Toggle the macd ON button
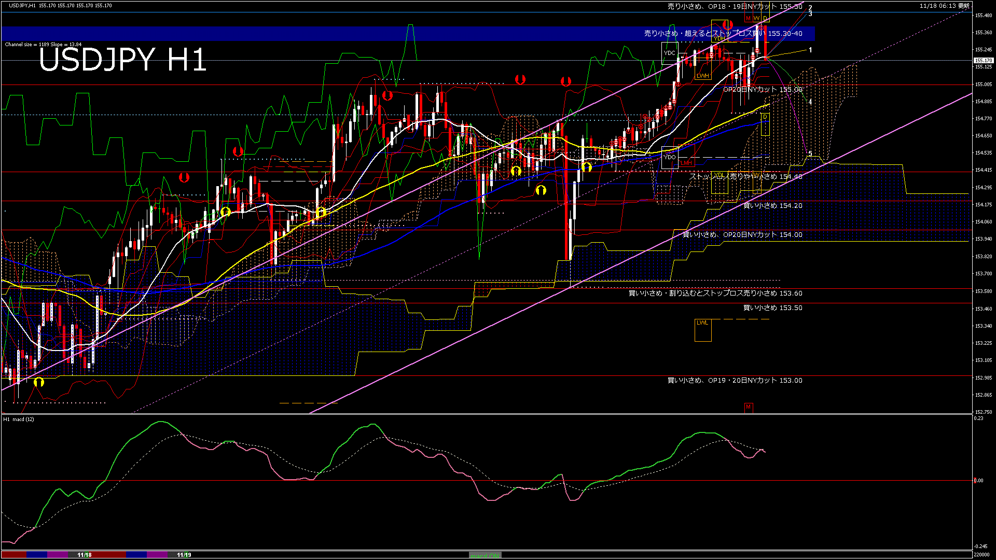 click(x=485, y=555)
